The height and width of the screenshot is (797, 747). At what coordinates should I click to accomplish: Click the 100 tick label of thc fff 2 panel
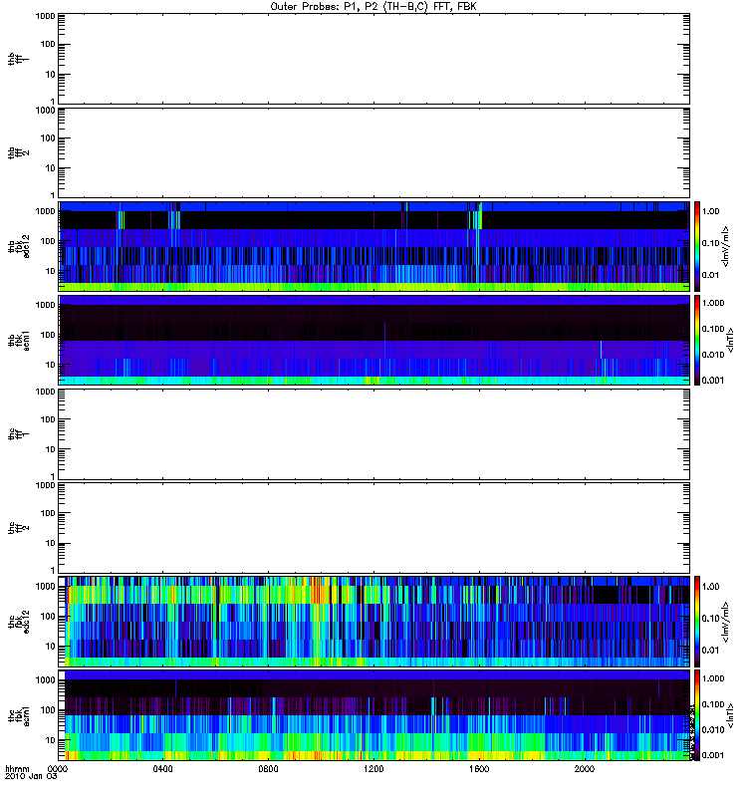pos(48,513)
